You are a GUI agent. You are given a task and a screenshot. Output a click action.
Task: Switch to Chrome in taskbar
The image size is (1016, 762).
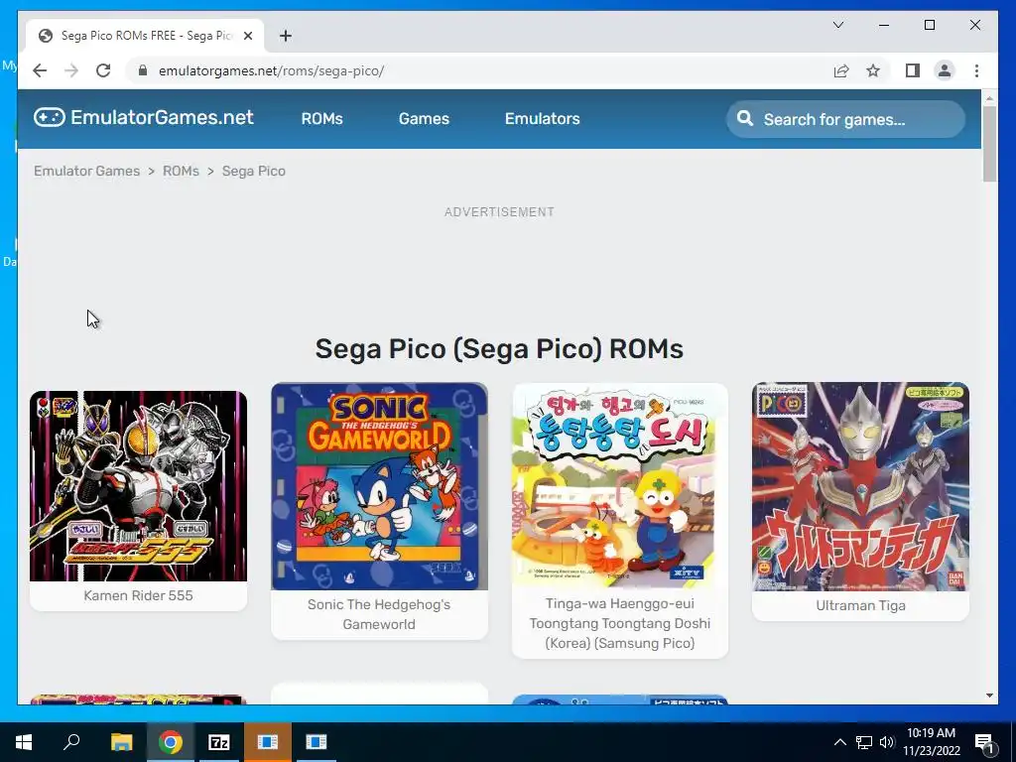(171, 742)
